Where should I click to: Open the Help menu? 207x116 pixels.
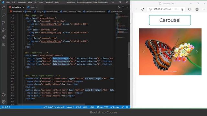pos(57,2)
